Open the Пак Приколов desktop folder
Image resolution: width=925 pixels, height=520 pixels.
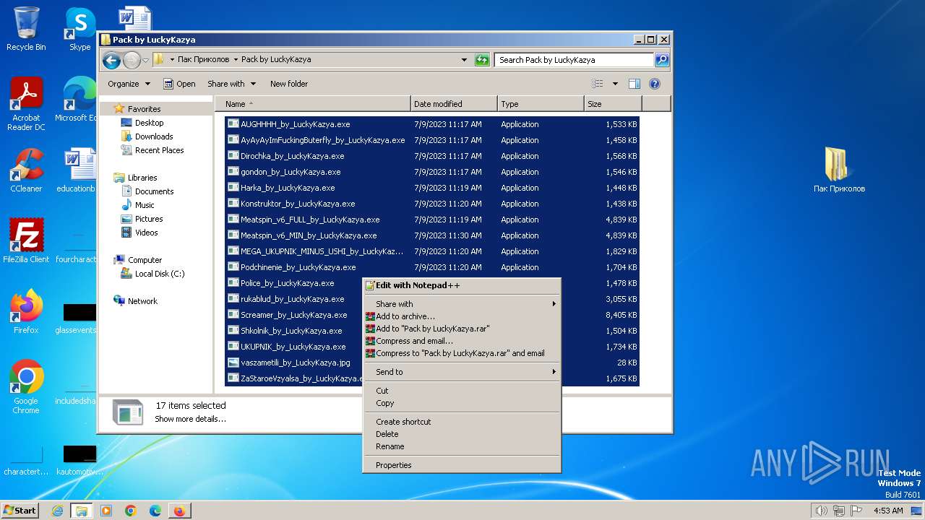pyautogui.click(x=839, y=170)
